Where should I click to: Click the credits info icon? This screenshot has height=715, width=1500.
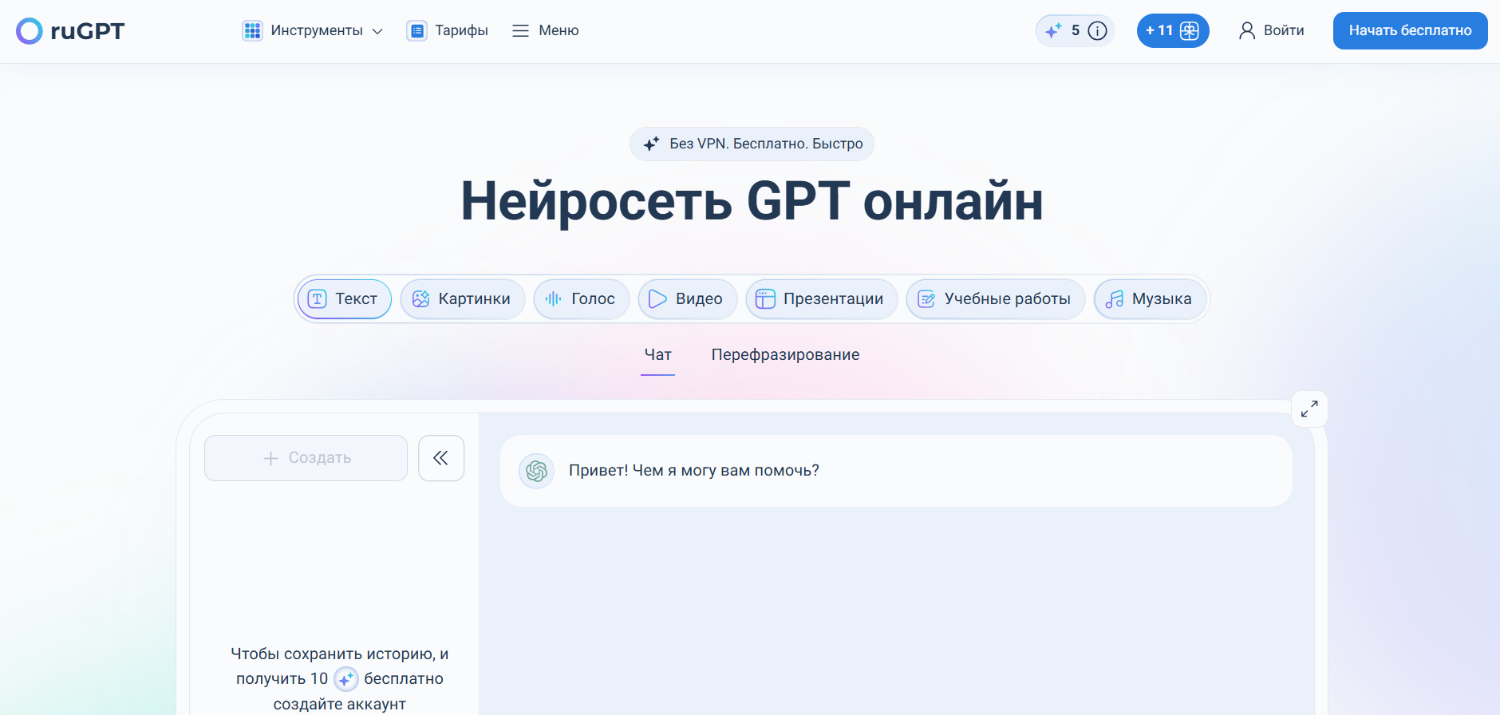1098,31
